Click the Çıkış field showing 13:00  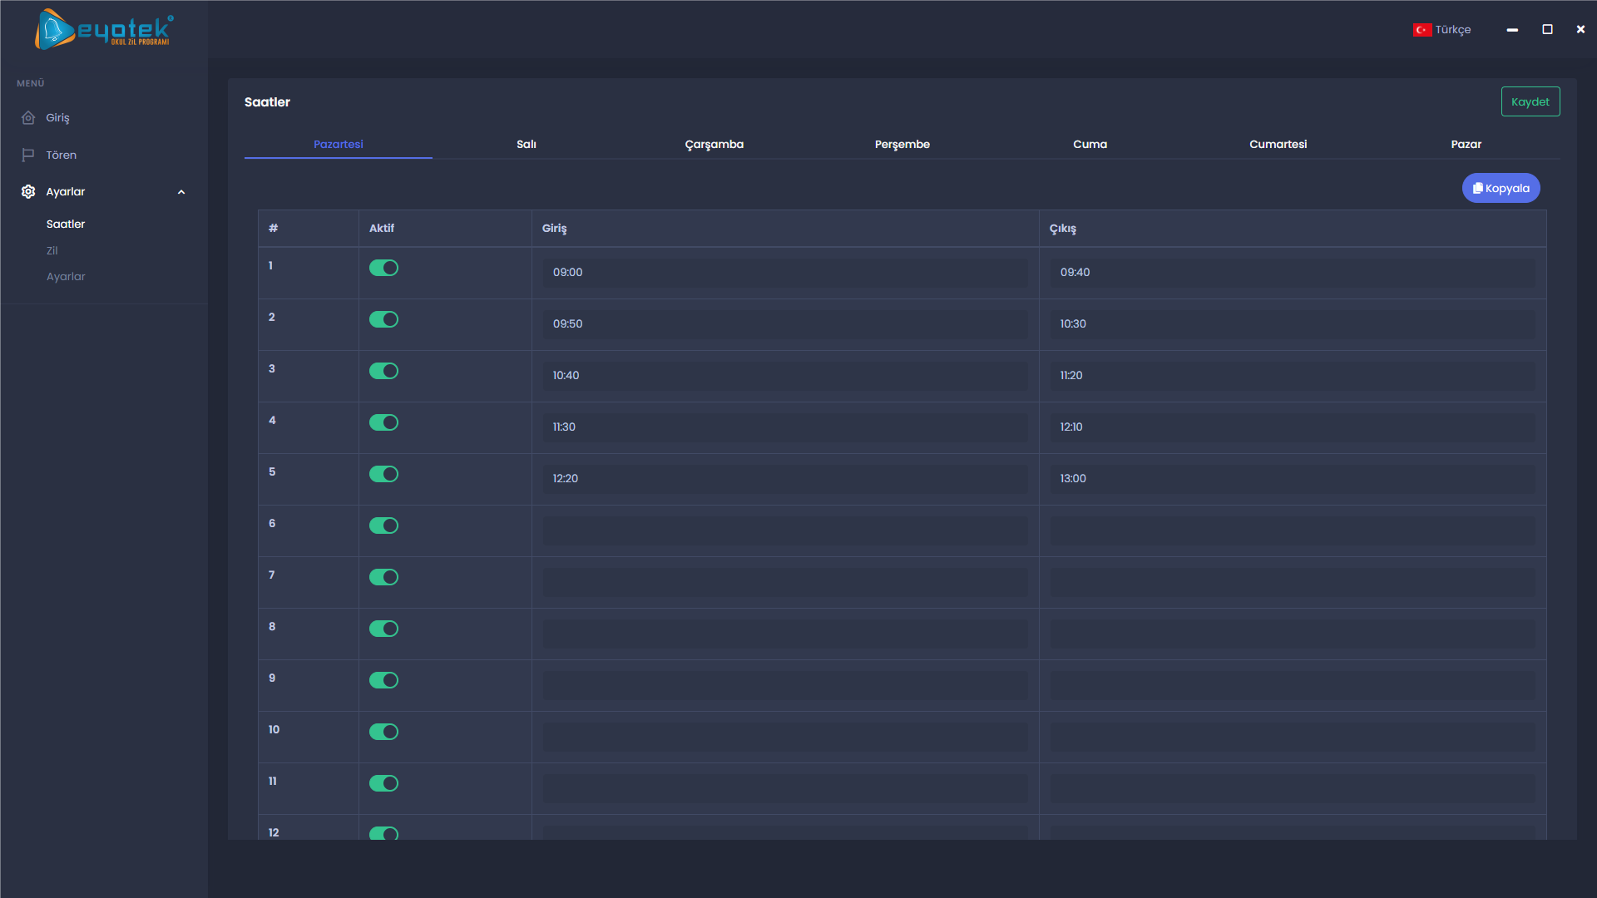click(x=1293, y=479)
